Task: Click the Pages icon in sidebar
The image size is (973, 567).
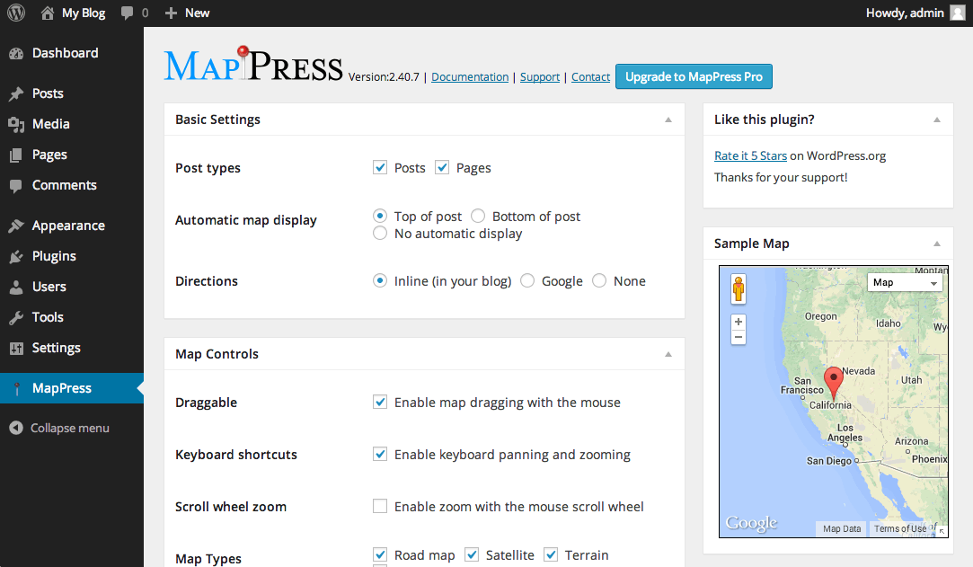Action: [x=16, y=155]
